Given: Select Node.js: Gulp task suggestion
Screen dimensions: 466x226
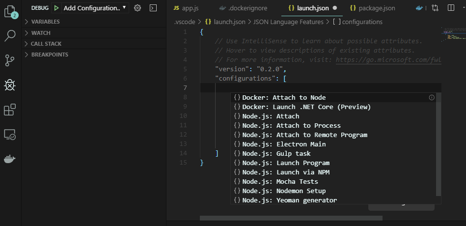Looking at the screenshot, I should [334, 153].
